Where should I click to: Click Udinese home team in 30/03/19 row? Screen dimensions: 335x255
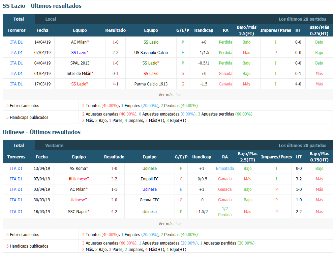click(78, 200)
